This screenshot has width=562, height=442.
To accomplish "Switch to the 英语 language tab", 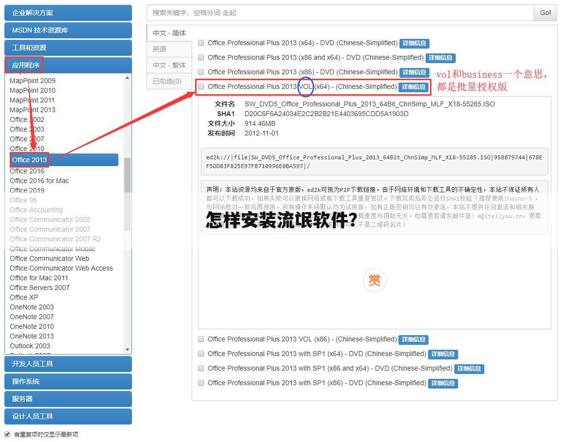I will (169, 49).
